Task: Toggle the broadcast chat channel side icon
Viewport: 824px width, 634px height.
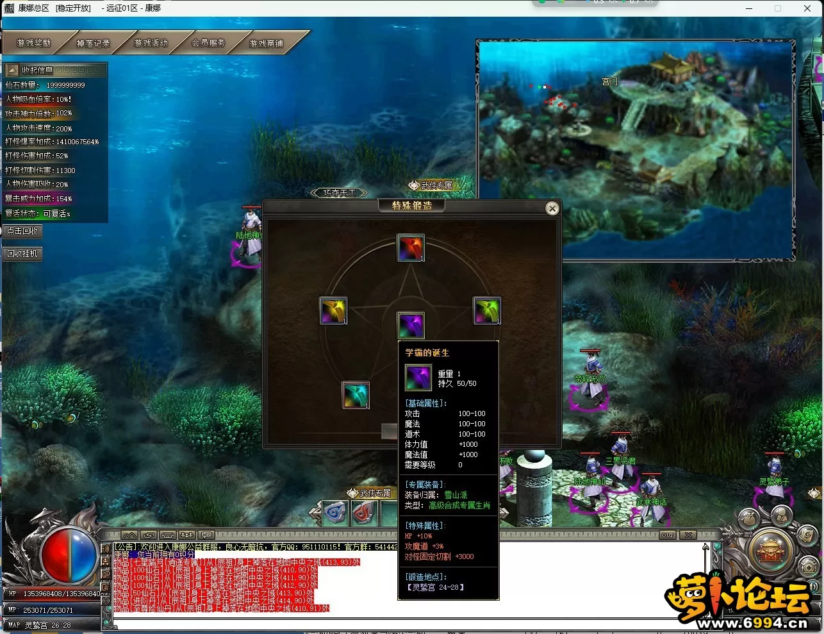Action: (x=106, y=601)
